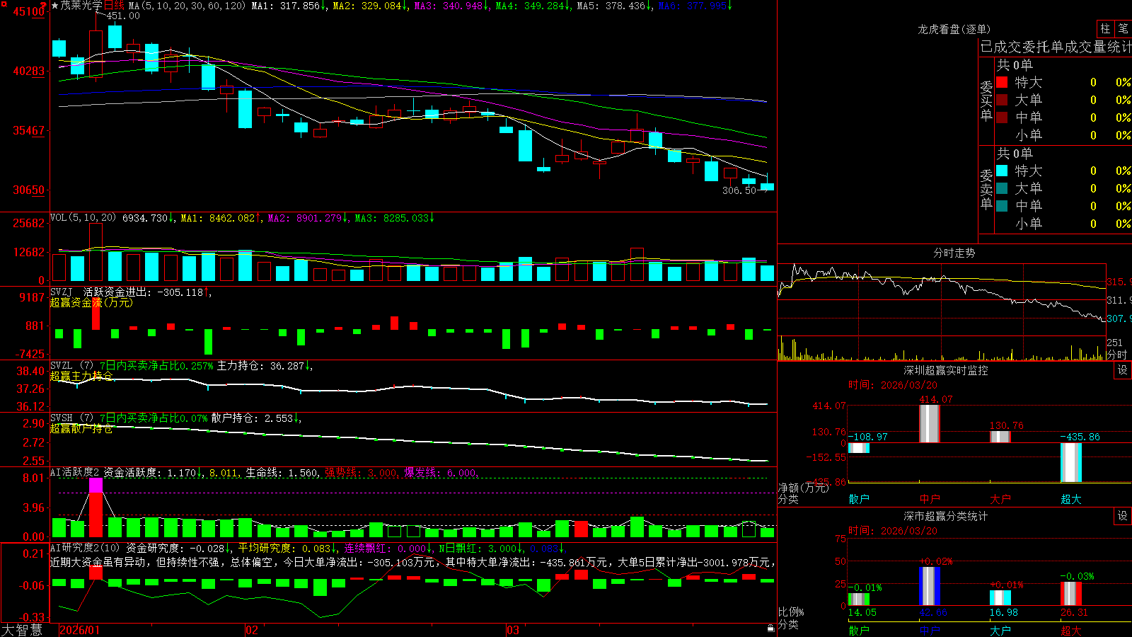Click the 分时 label beside intraday volume
The image size is (1132, 637).
[1117, 355]
